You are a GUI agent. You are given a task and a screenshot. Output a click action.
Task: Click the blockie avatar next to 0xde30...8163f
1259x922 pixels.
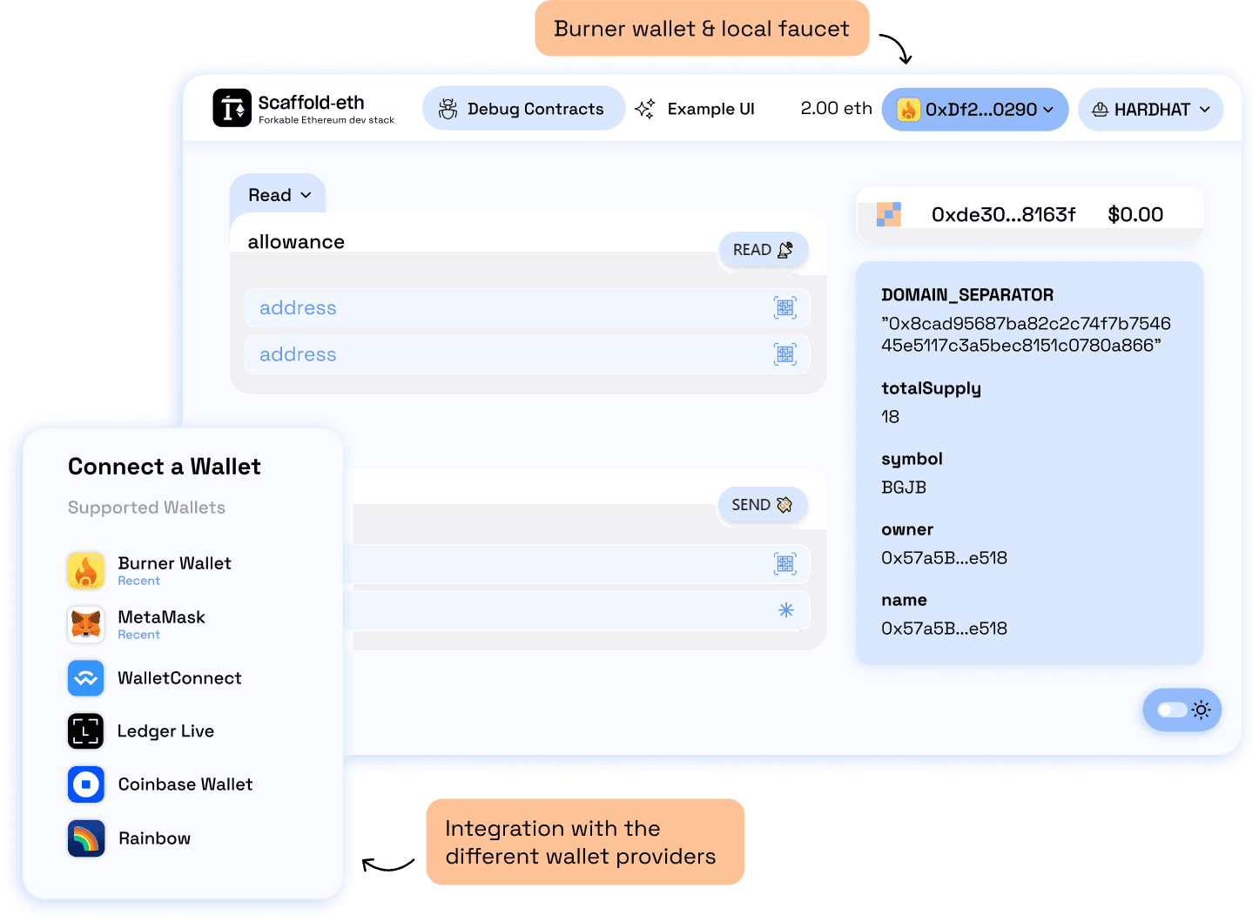pyautogui.click(x=889, y=214)
